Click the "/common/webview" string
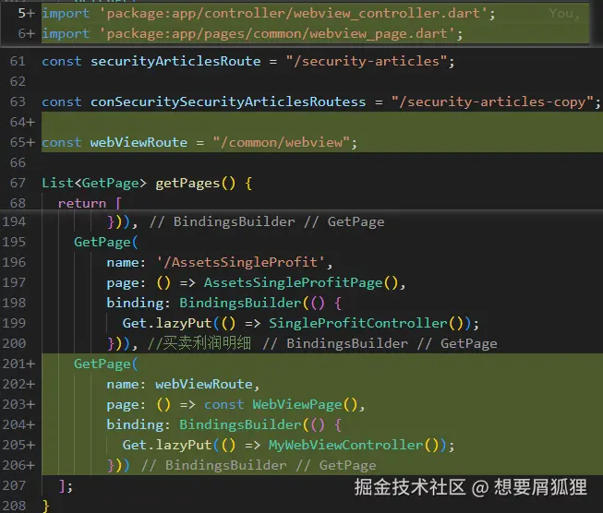Screen dimensions: 603x513 click(282, 143)
